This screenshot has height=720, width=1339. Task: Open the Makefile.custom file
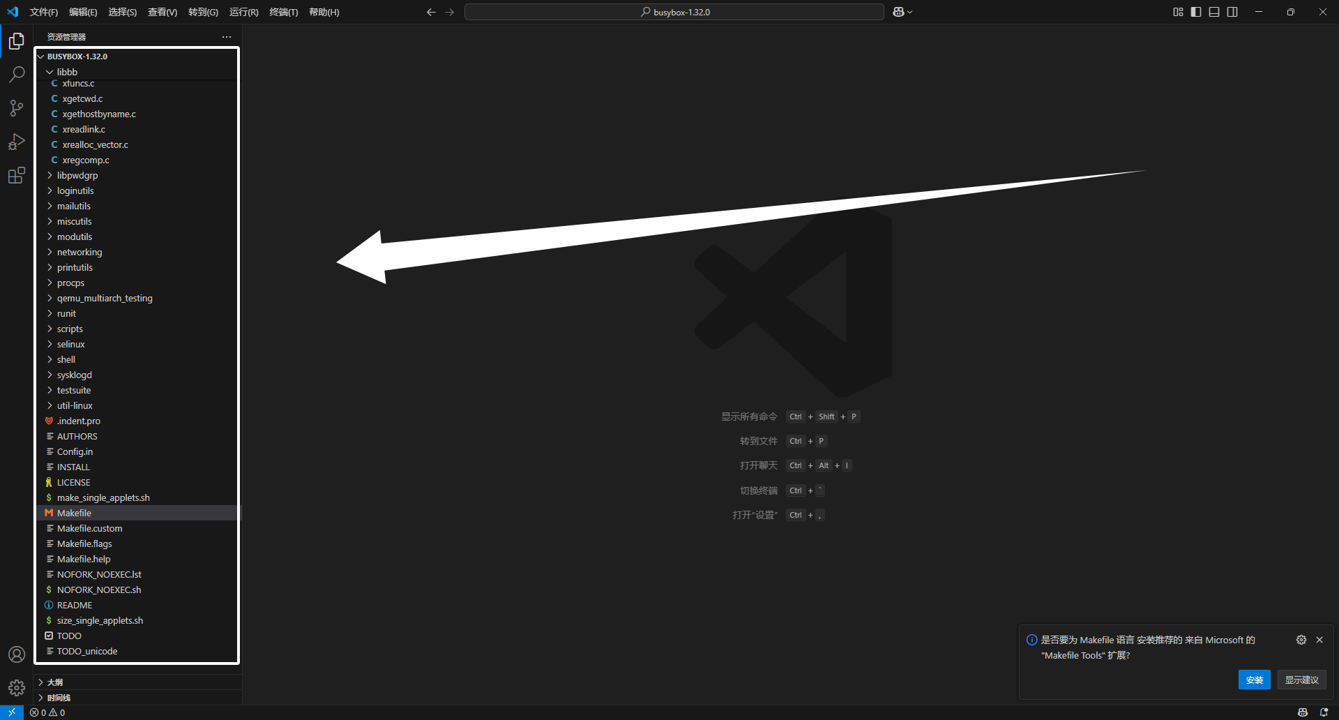tap(137, 528)
